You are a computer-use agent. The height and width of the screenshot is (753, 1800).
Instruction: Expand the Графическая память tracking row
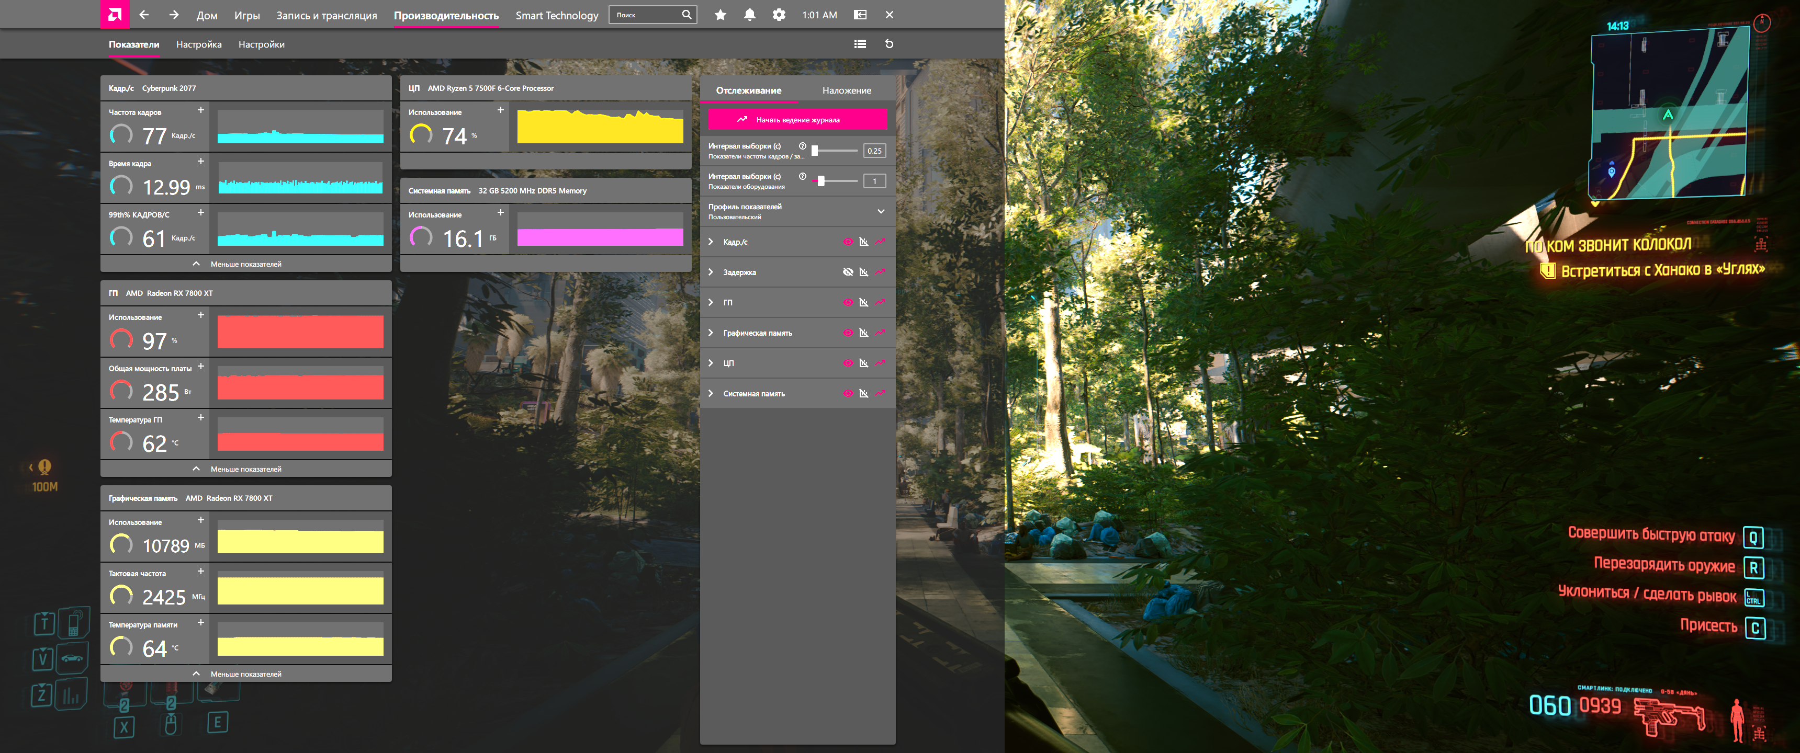click(x=711, y=333)
